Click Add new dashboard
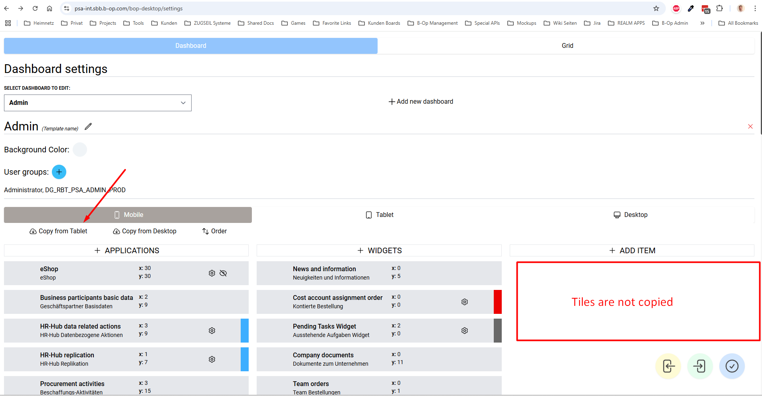Viewport: 762px width, 396px height. [x=421, y=102]
